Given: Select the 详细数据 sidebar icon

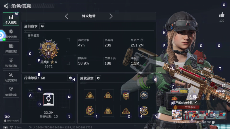Looking at the screenshot, I should coord(11,48).
